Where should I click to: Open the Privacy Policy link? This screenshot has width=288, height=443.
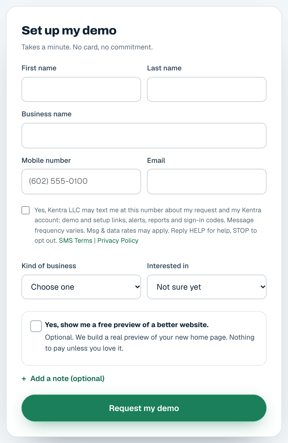pyautogui.click(x=118, y=240)
